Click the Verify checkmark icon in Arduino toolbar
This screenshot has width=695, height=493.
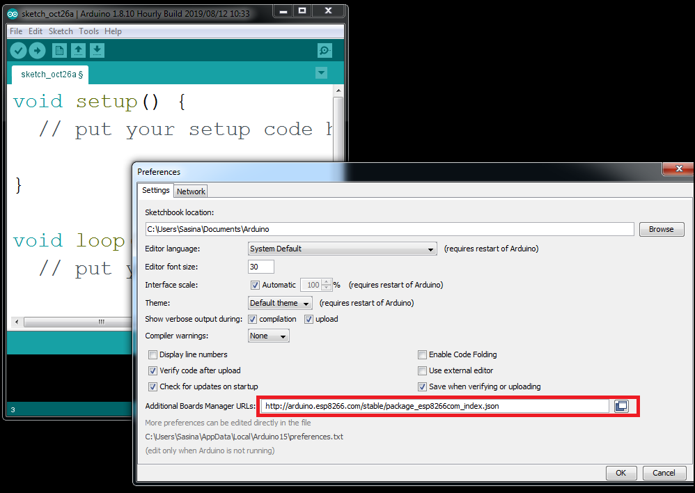pyautogui.click(x=19, y=51)
